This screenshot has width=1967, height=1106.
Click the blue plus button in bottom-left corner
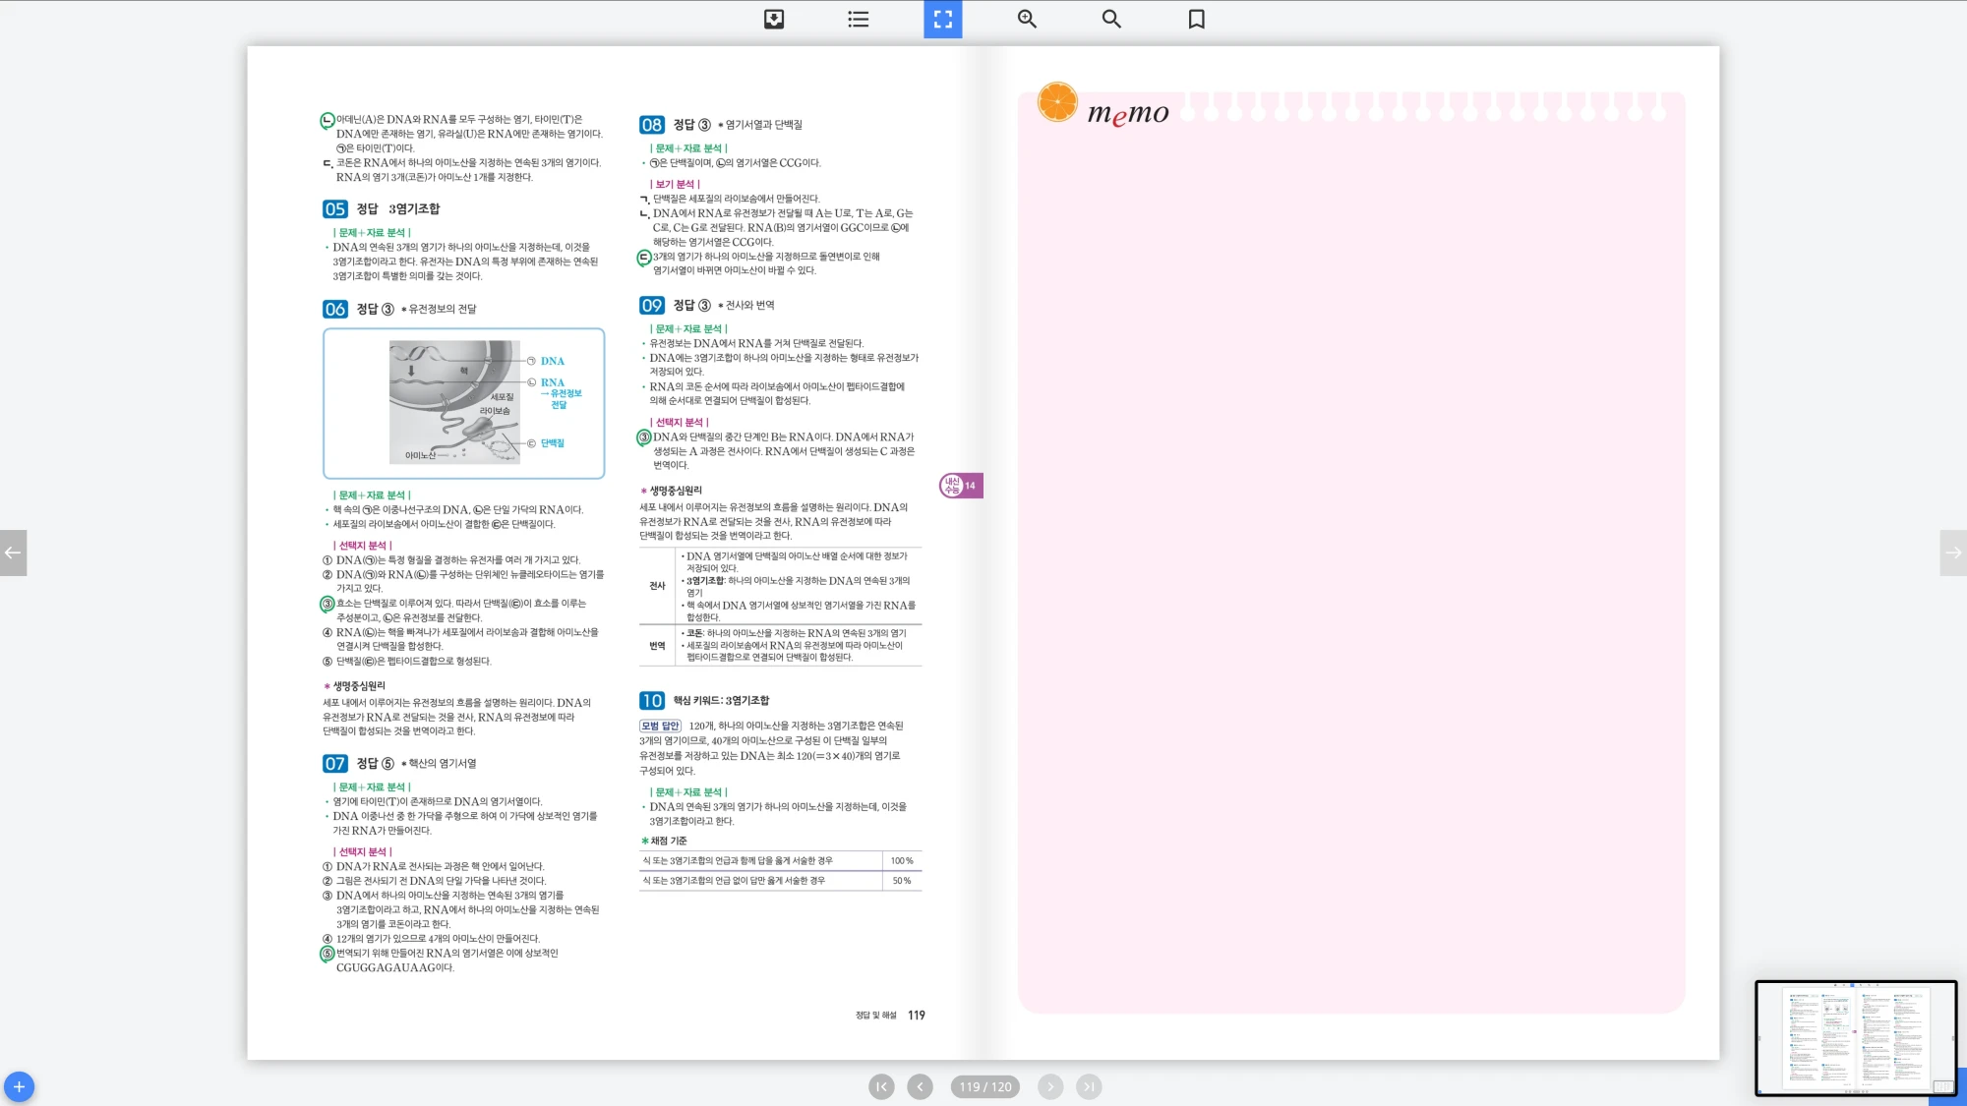[x=19, y=1086]
